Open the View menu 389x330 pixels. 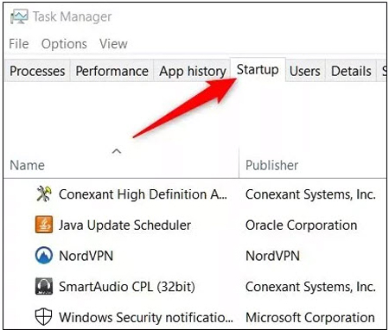pyautogui.click(x=113, y=44)
